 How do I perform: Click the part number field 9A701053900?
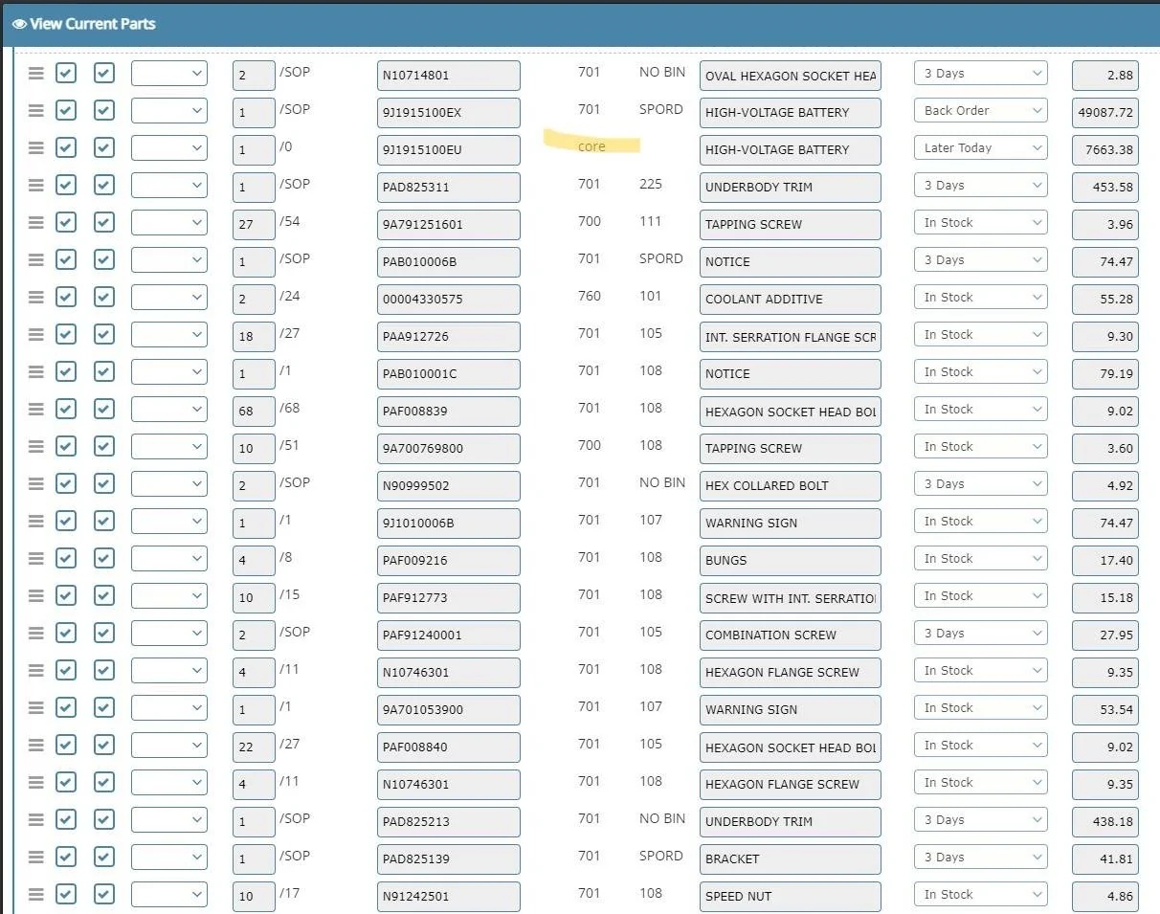(x=449, y=710)
